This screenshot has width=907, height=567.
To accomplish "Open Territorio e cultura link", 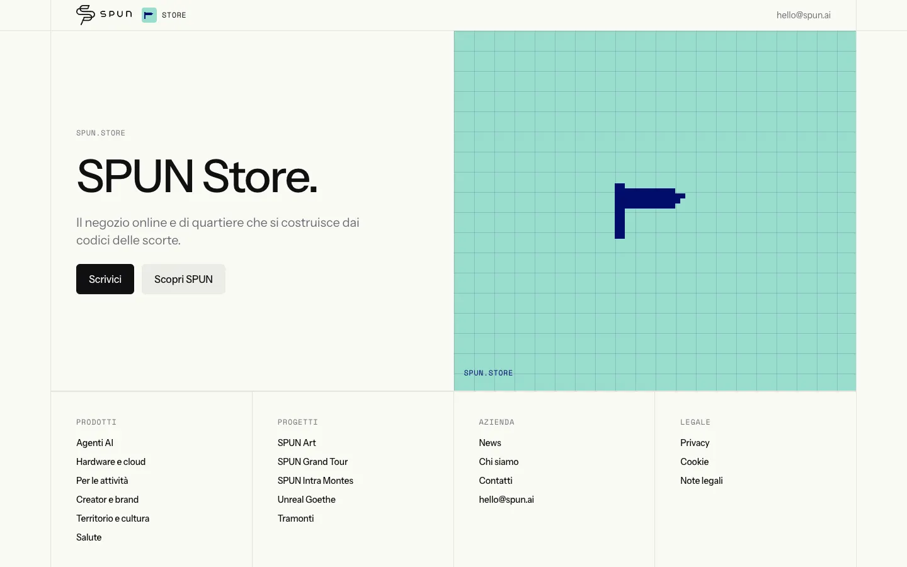I will [x=113, y=518].
